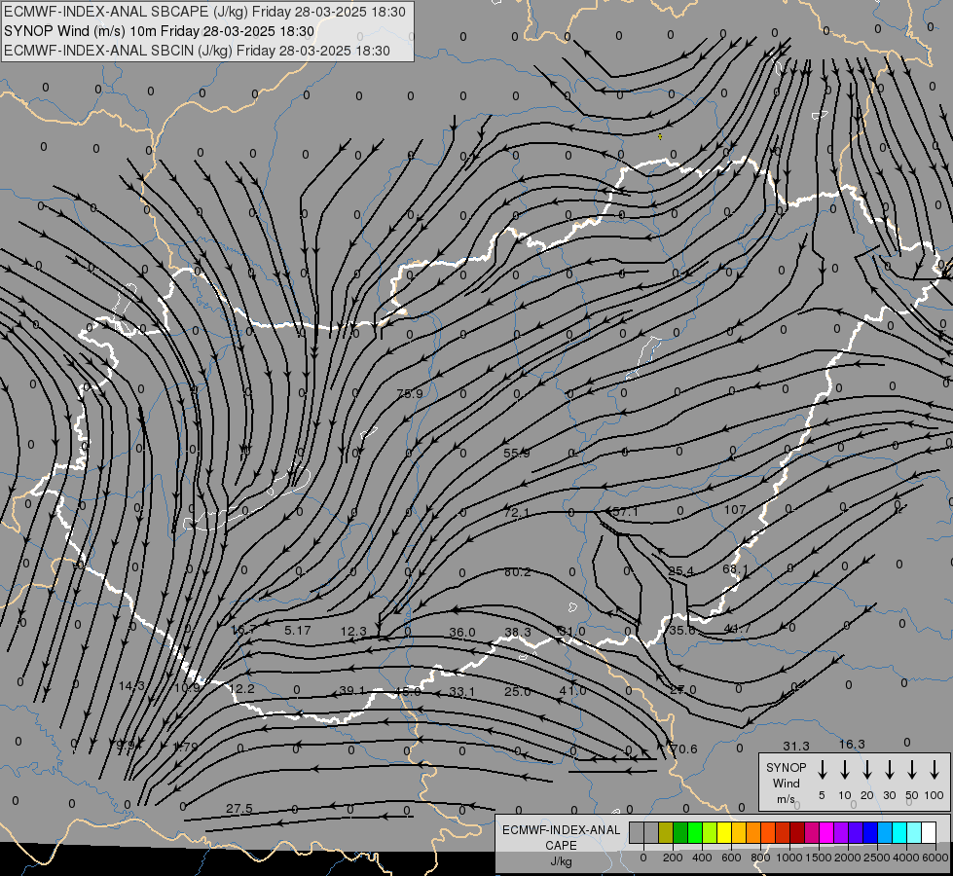Click the 27.5 CAPE value on the map

[x=239, y=809]
